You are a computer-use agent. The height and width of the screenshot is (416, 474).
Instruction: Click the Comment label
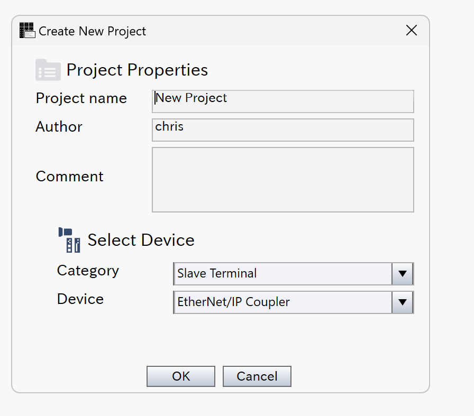tap(69, 177)
